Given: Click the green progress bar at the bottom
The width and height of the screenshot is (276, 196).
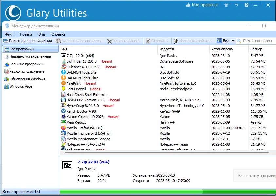Looking at the screenshot, I should click(168, 192).
